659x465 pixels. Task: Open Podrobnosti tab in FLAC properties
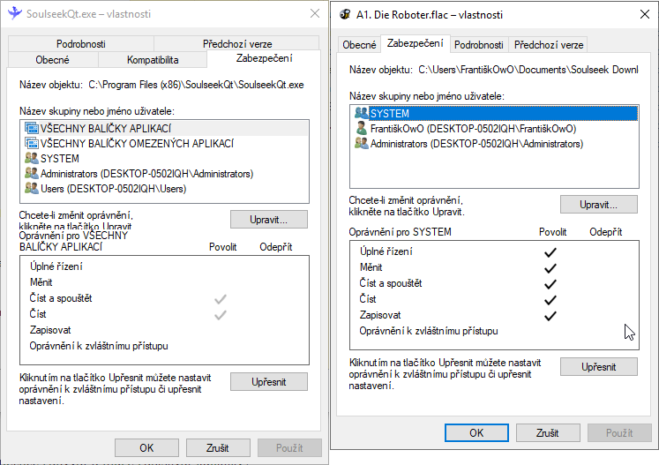coord(479,45)
